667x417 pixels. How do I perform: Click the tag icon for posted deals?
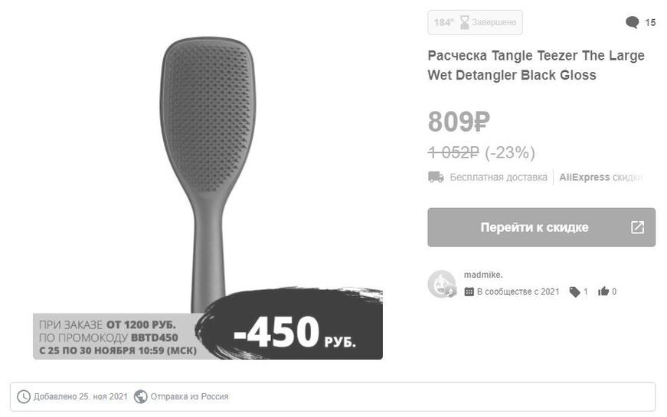click(574, 292)
